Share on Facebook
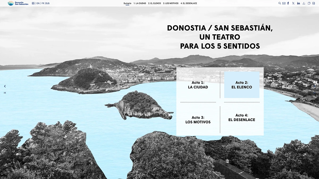Screen dimensions: 319x179 pyautogui.click(x=288, y=3)
